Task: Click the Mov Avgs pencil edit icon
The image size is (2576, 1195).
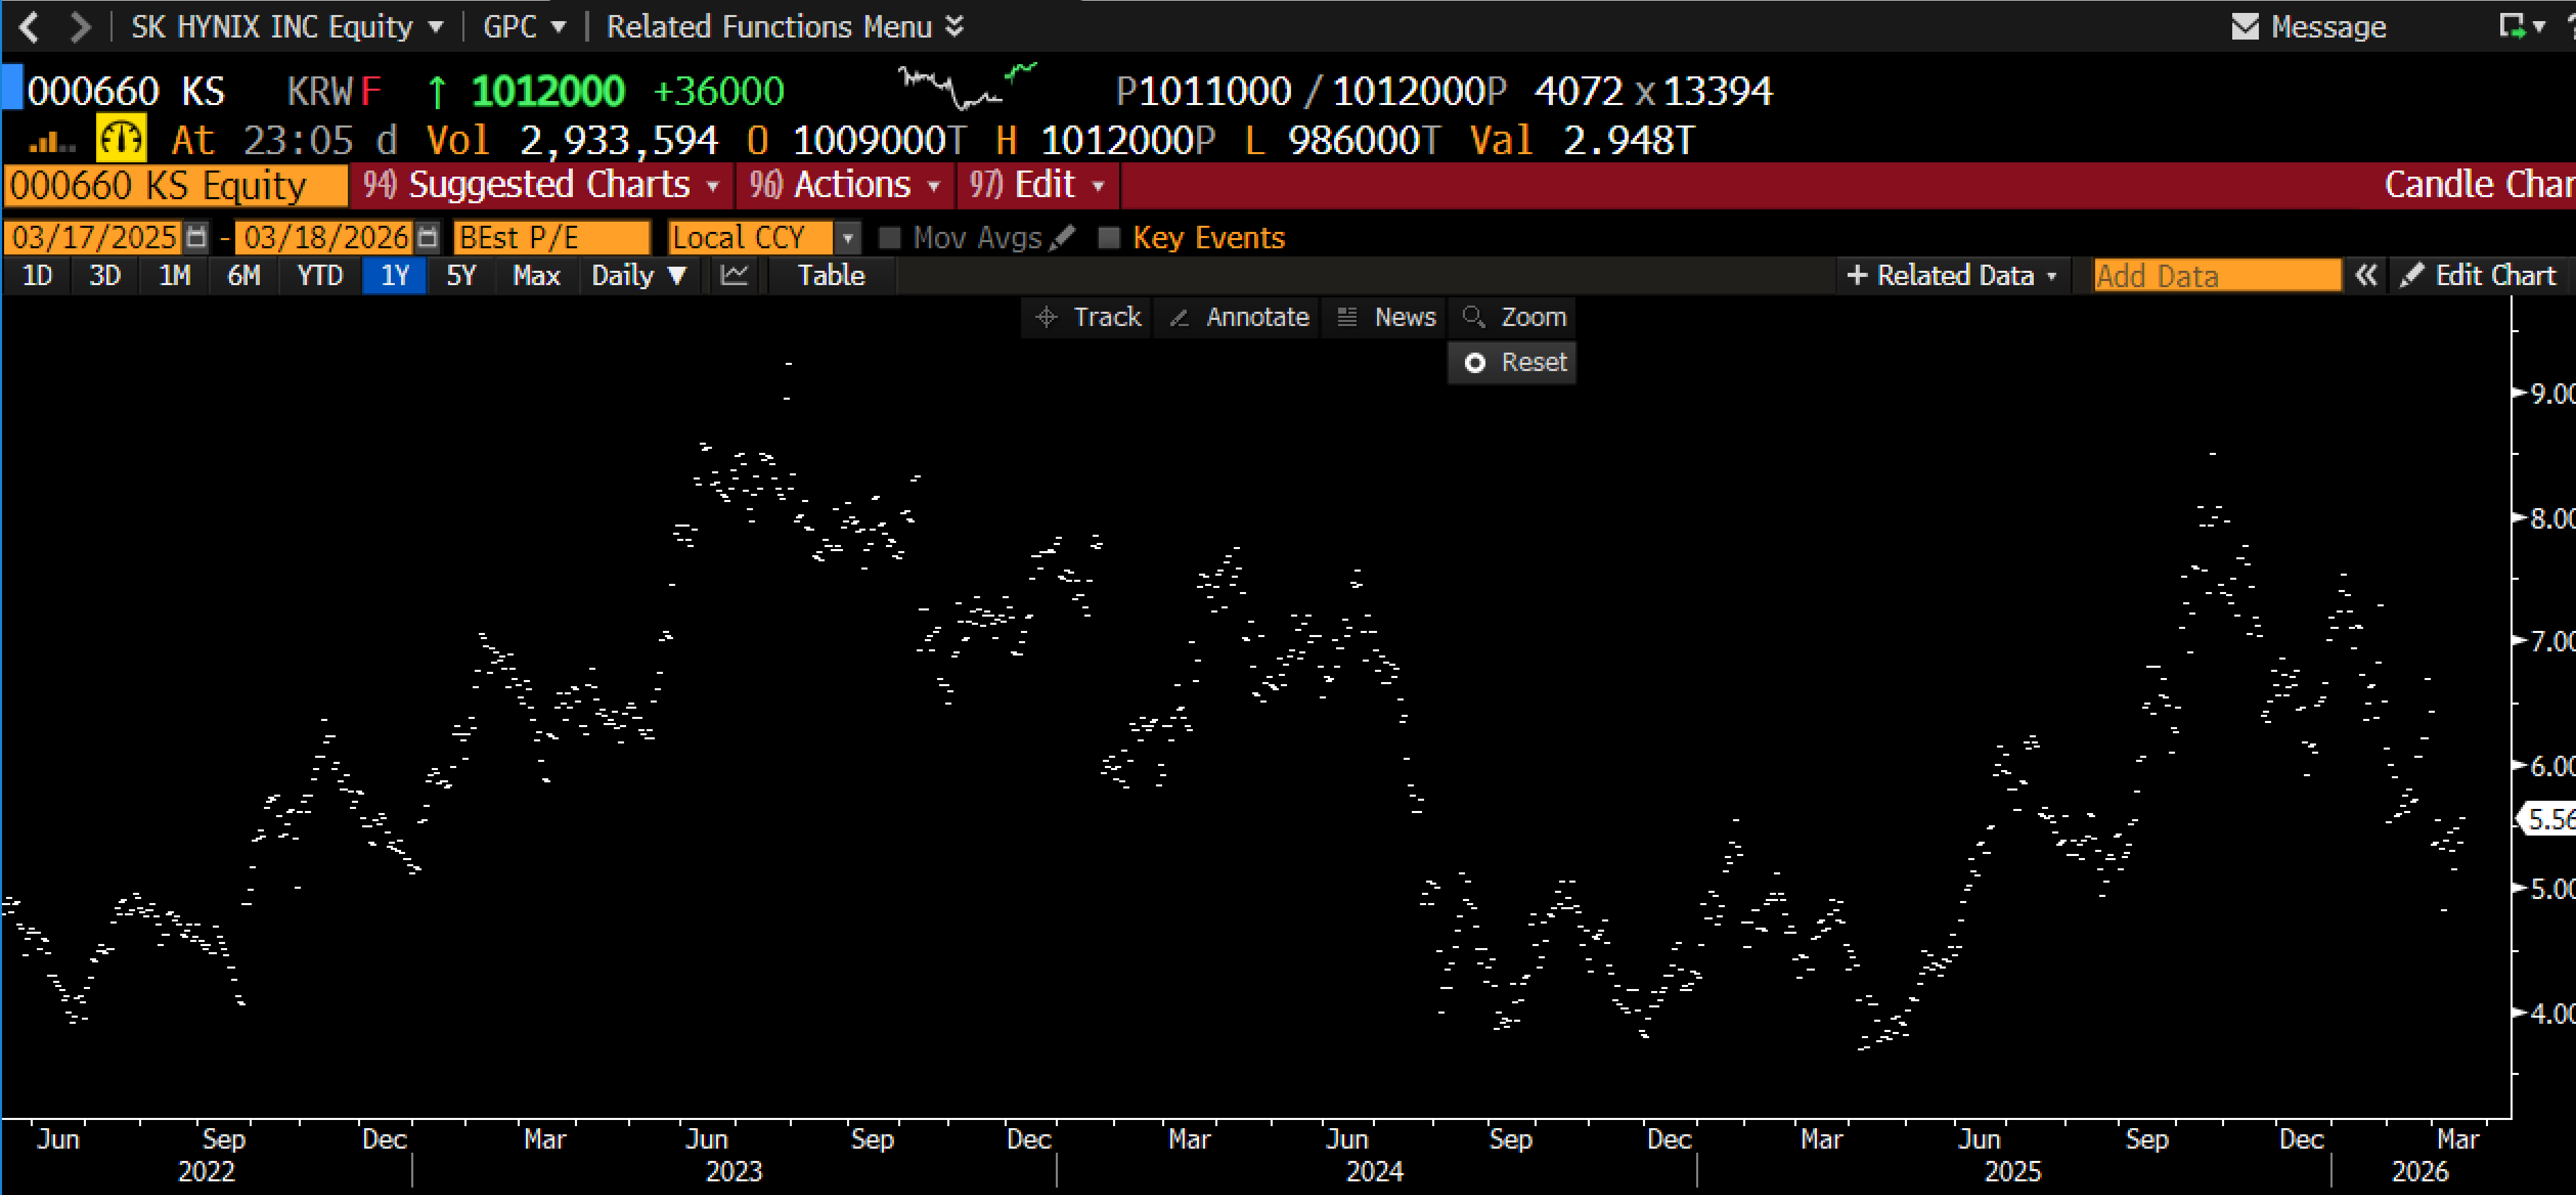Action: click(x=1063, y=238)
